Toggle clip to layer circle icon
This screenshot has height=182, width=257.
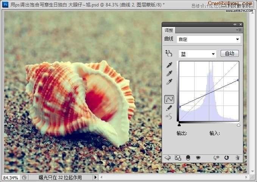pos(188,158)
